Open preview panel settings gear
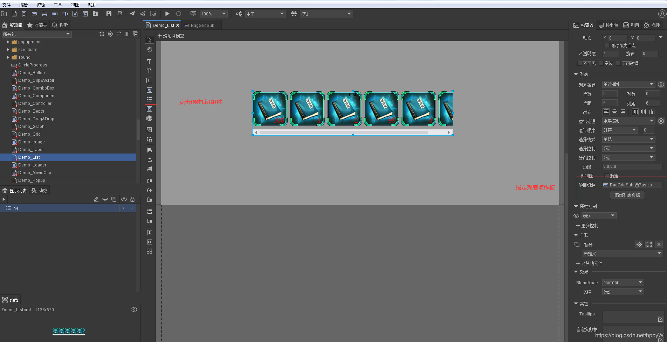The height and width of the screenshot is (342, 667). click(134, 309)
